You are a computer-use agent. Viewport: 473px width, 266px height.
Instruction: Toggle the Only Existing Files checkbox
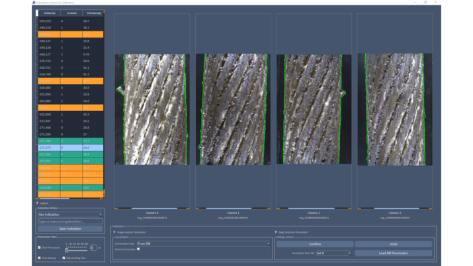pos(64,258)
